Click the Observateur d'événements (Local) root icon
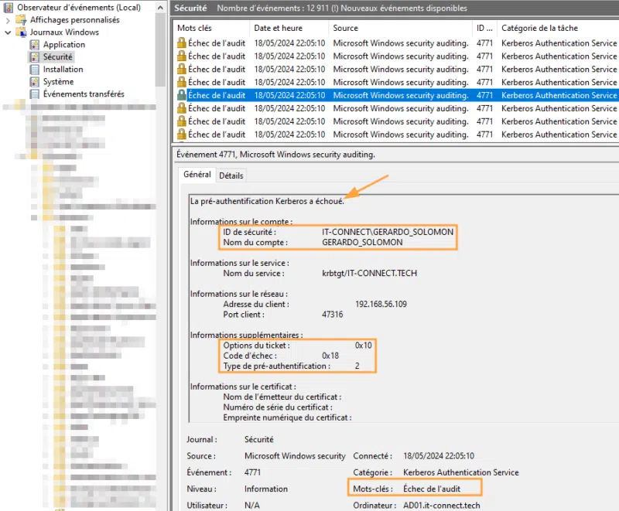 pos(9,7)
